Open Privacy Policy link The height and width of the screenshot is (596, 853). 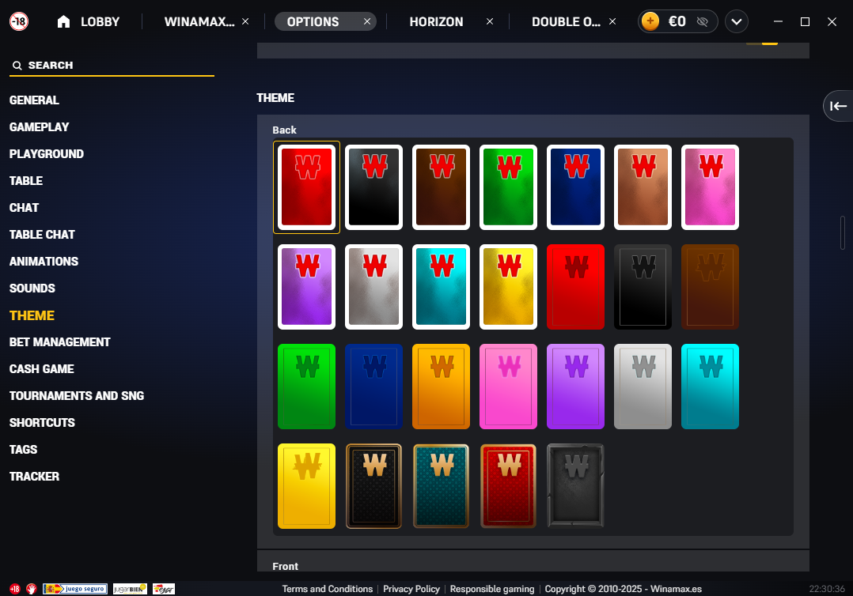(x=411, y=589)
